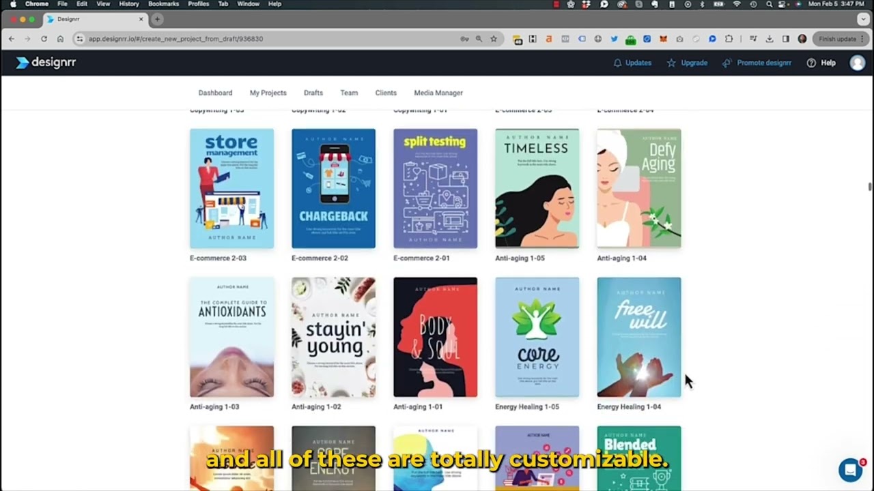Click the Anti-aging 1-02 label
Image resolution: width=874 pixels, height=491 pixels.
pyautogui.click(x=316, y=406)
